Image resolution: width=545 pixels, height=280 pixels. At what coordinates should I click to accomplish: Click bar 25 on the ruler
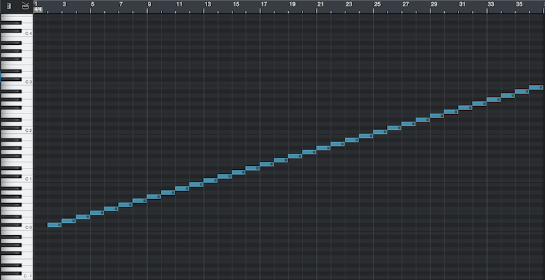coord(377,4)
